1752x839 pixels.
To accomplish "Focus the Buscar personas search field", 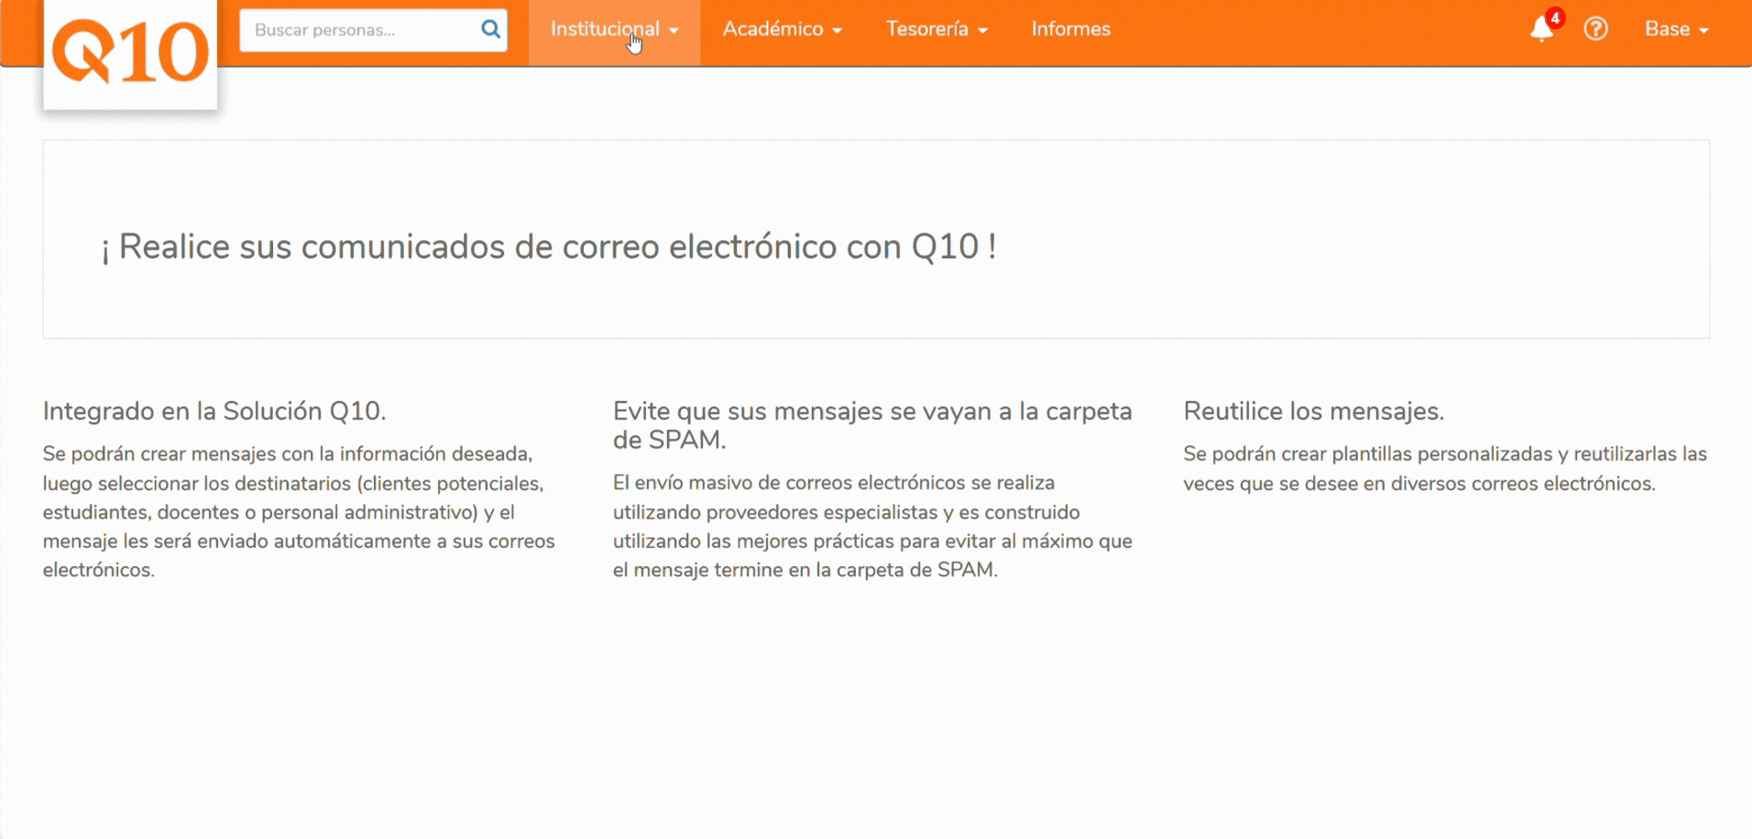I will coord(374,30).
